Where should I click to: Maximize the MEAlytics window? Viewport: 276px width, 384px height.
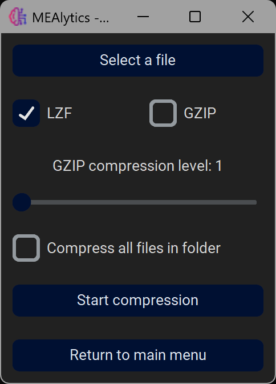pyautogui.click(x=195, y=17)
